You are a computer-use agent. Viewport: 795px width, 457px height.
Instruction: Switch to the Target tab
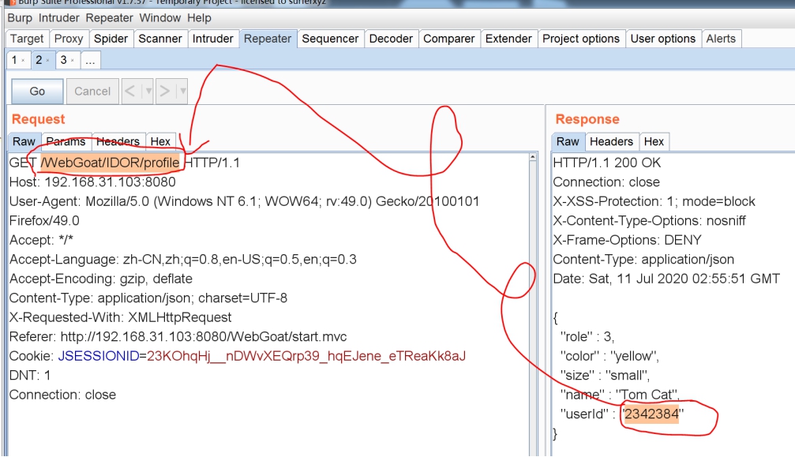coord(27,39)
